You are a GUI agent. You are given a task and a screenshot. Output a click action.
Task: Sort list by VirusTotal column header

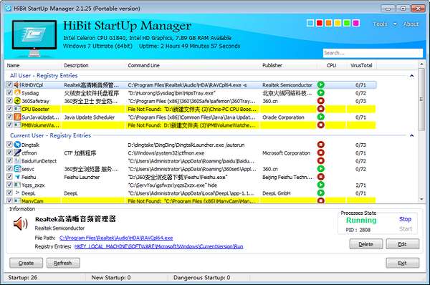pos(361,65)
